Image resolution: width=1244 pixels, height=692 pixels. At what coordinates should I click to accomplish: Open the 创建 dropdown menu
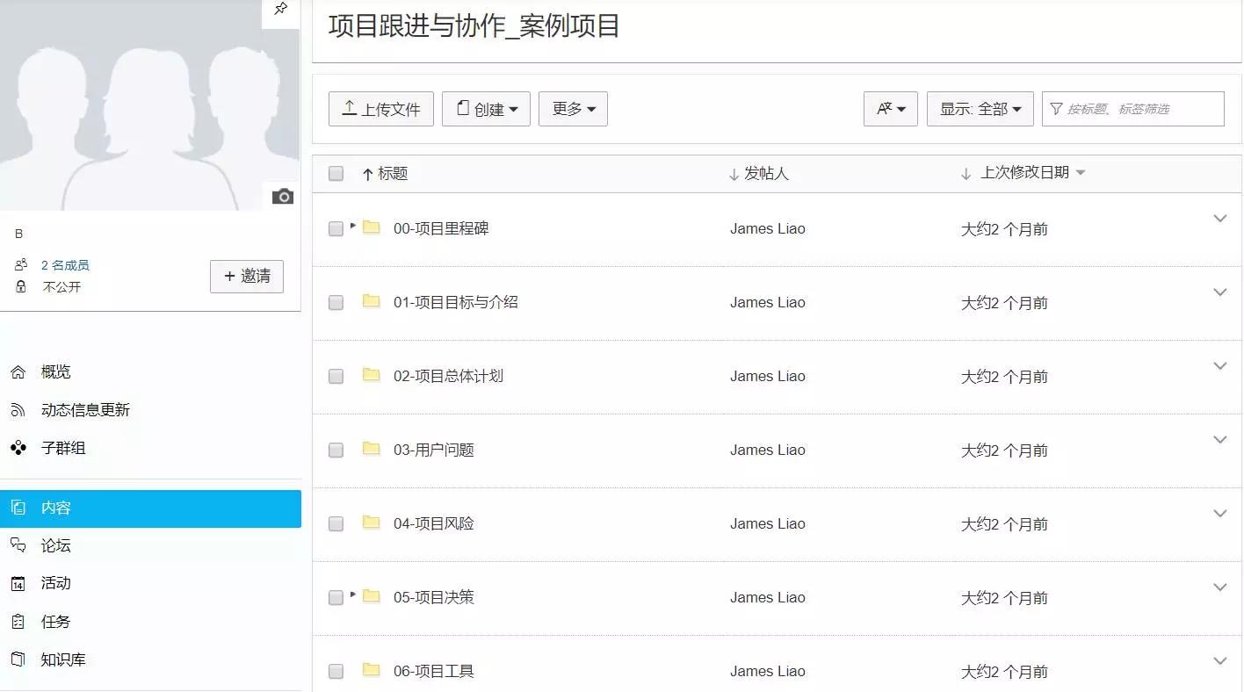[486, 109]
